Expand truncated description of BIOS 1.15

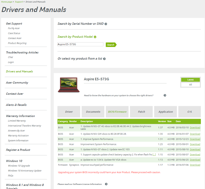point(154,154)
